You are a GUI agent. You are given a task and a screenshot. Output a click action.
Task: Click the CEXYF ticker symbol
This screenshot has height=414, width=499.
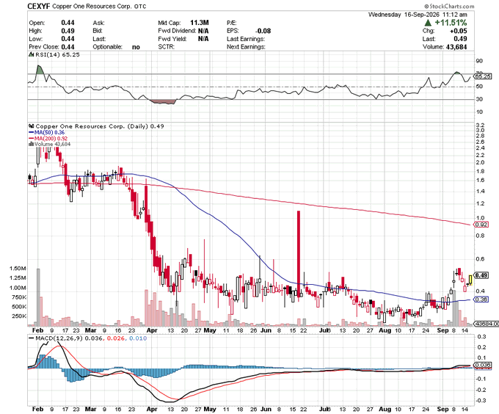39,6
